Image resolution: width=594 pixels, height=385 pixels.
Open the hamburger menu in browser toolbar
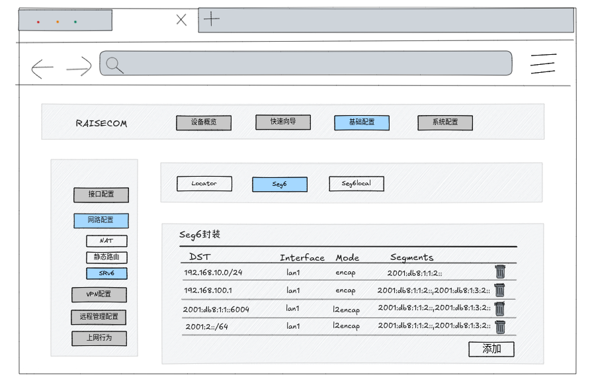(543, 64)
